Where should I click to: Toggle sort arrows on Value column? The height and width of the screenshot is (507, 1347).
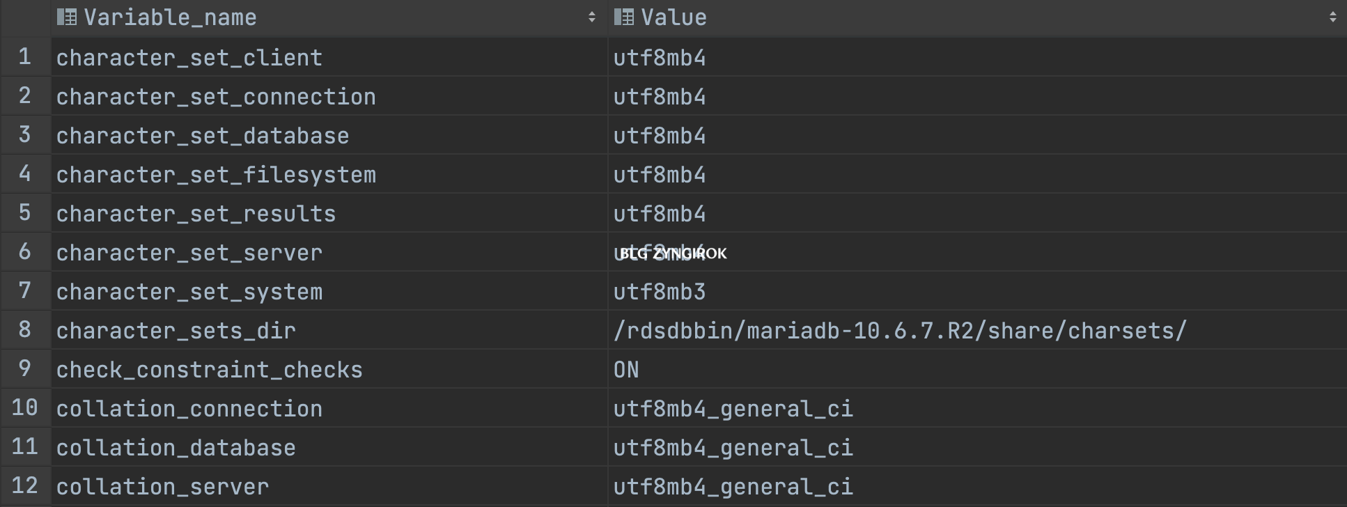point(1333,17)
